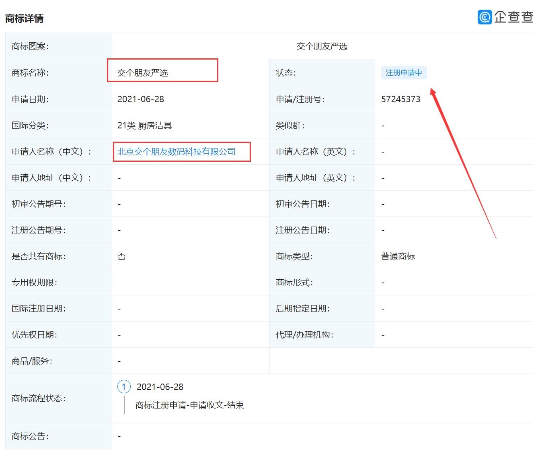Viewport: 540px width, 458px height.
Task: Click the 普通商标 trademark type value
Action: 398,256
